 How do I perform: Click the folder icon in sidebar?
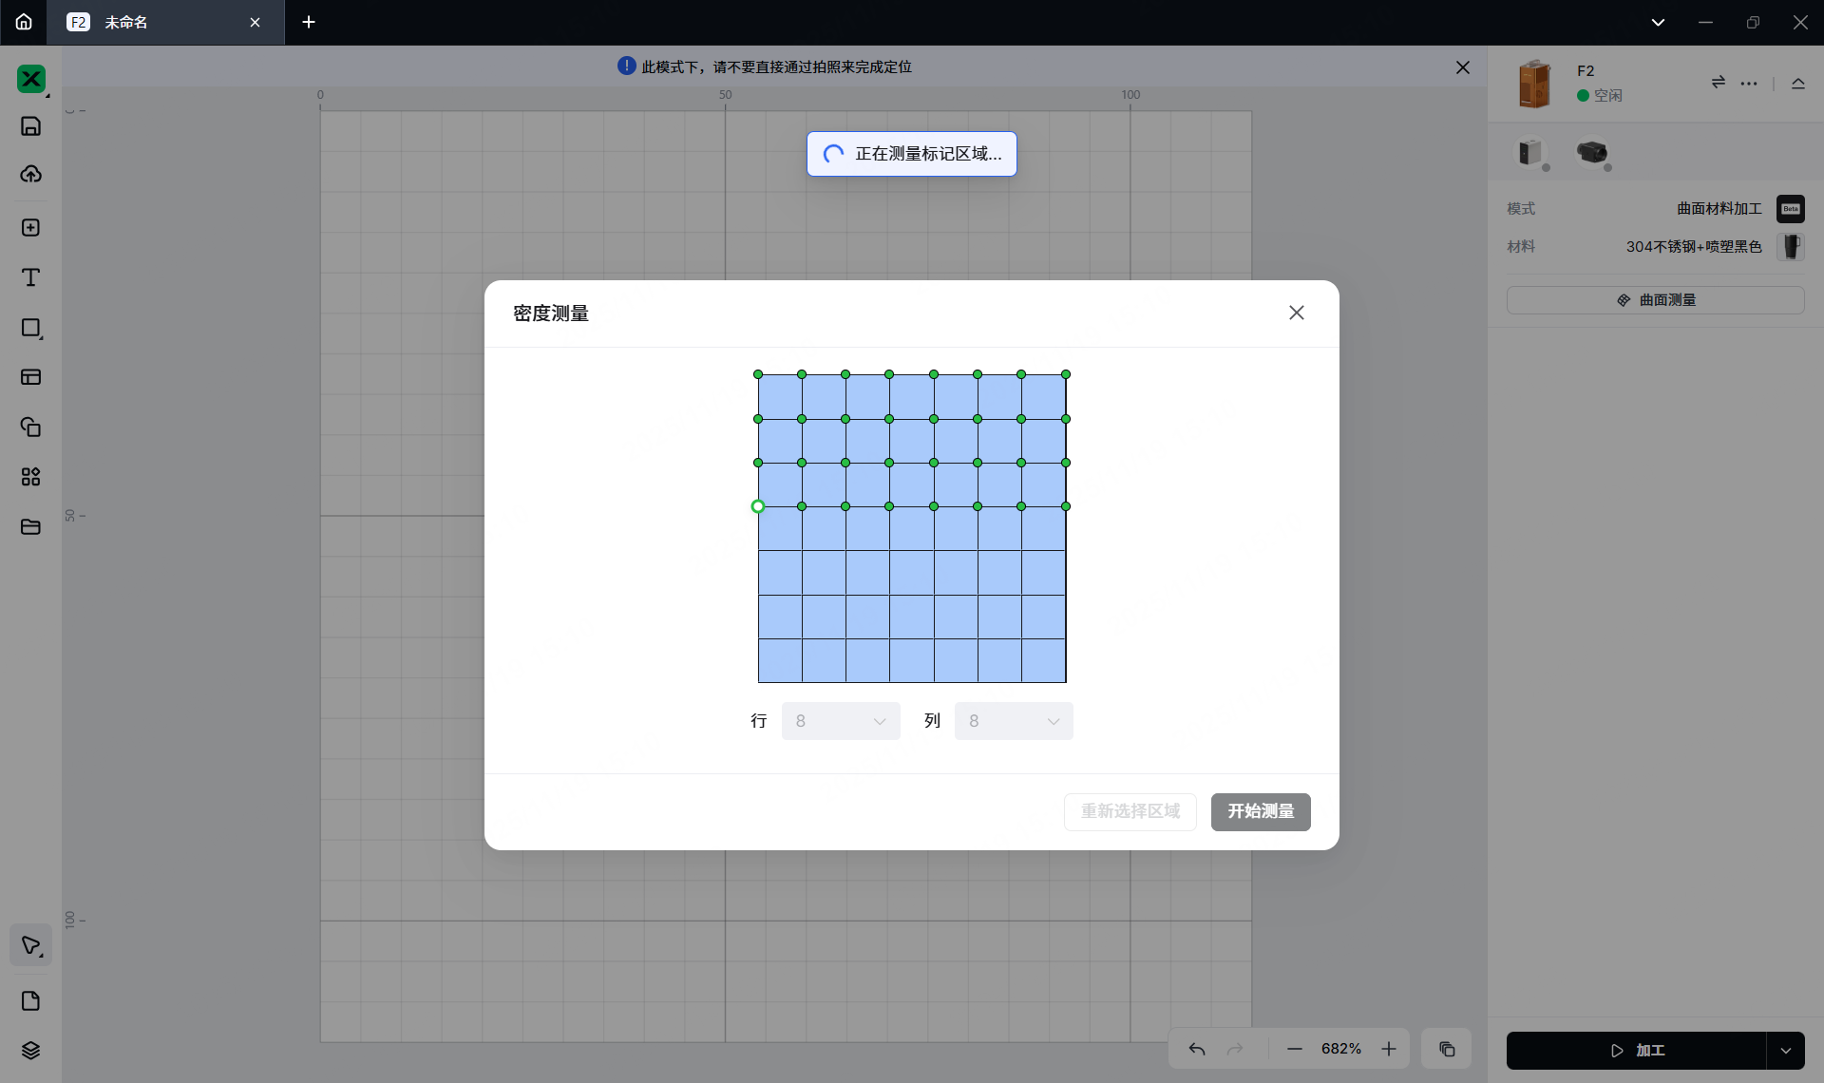click(30, 526)
